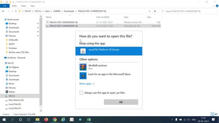Go up one folder level arrow
This screenshot has height=123, width=219.
pyautogui.click(x=16, y=11)
